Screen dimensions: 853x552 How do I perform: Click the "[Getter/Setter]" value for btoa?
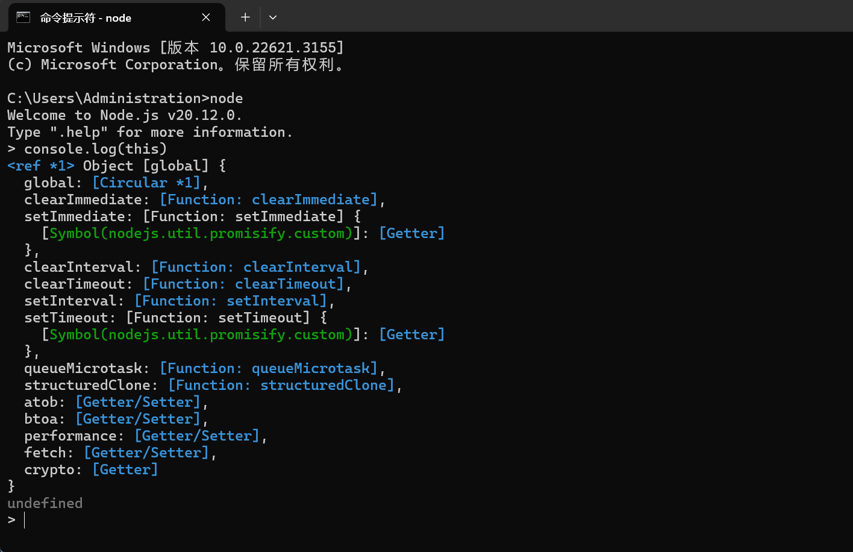138,419
